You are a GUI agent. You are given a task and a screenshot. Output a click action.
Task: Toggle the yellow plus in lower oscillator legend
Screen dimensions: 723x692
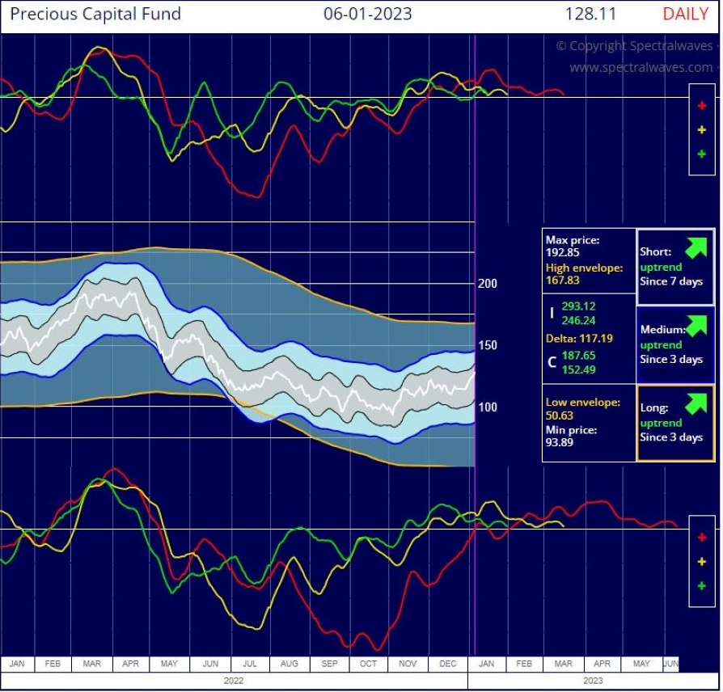point(701,562)
